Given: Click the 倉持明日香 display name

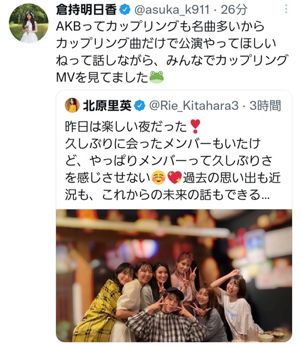Looking at the screenshot, I should pyautogui.click(x=87, y=10).
